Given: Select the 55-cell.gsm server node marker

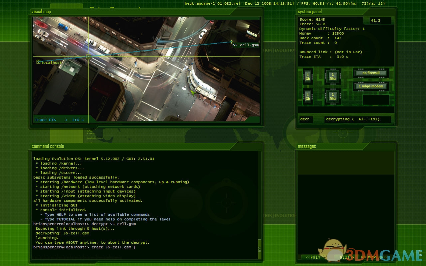Looking at the screenshot, I should pyautogui.click(x=232, y=42).
